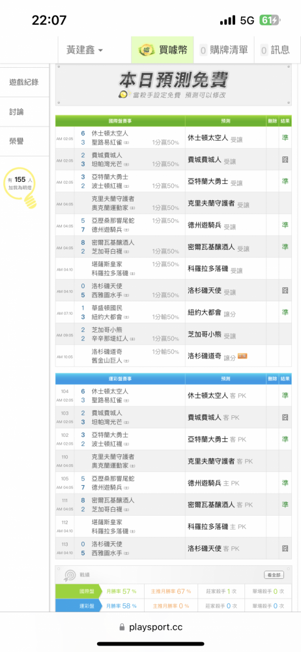This screenshot has width=301, height=652.
Task: Click the 國際盤賽事 table header
Action: pos(120,121)
